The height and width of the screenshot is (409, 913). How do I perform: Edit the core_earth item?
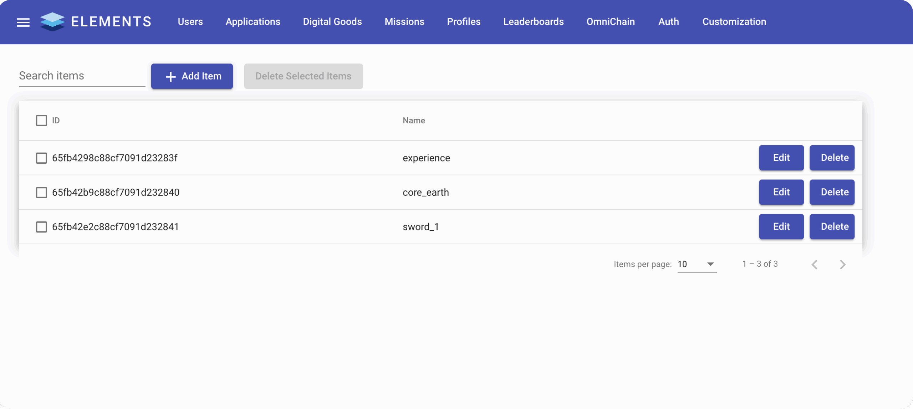pos(781,192)
